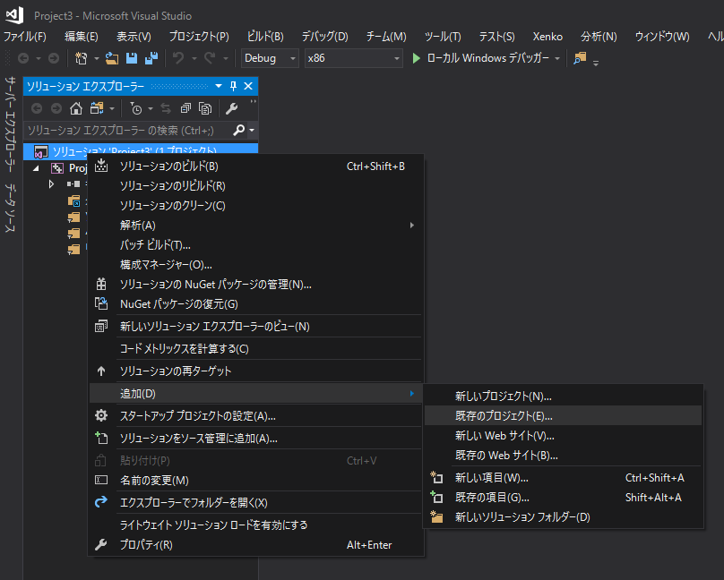Screen dimensions: 724x580
Task: Click the switch views icon in Solution Explorer
Action: [x=97, y=108]
